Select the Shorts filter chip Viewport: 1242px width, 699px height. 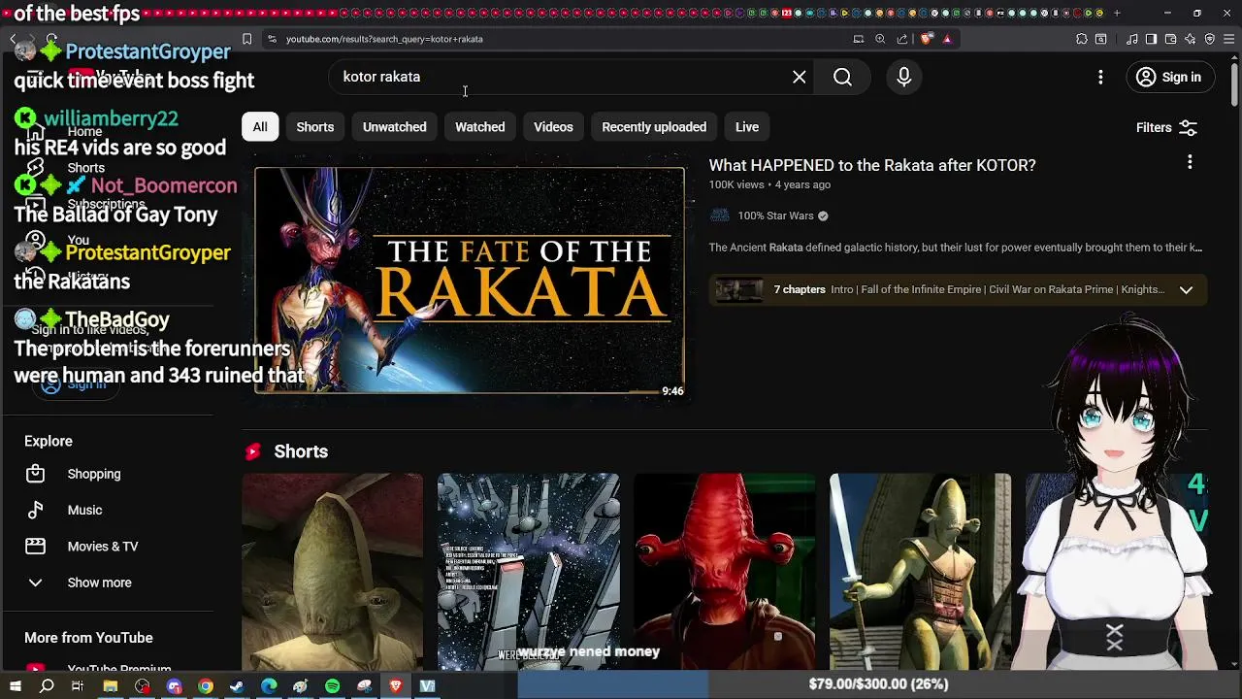tap(315, 127)
